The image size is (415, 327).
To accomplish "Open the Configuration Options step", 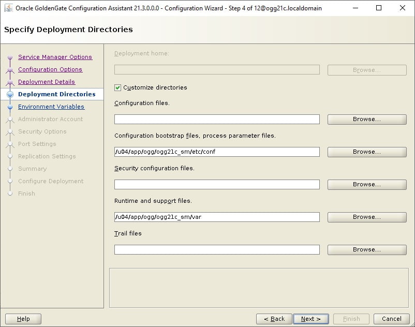I will click(50, 69).
